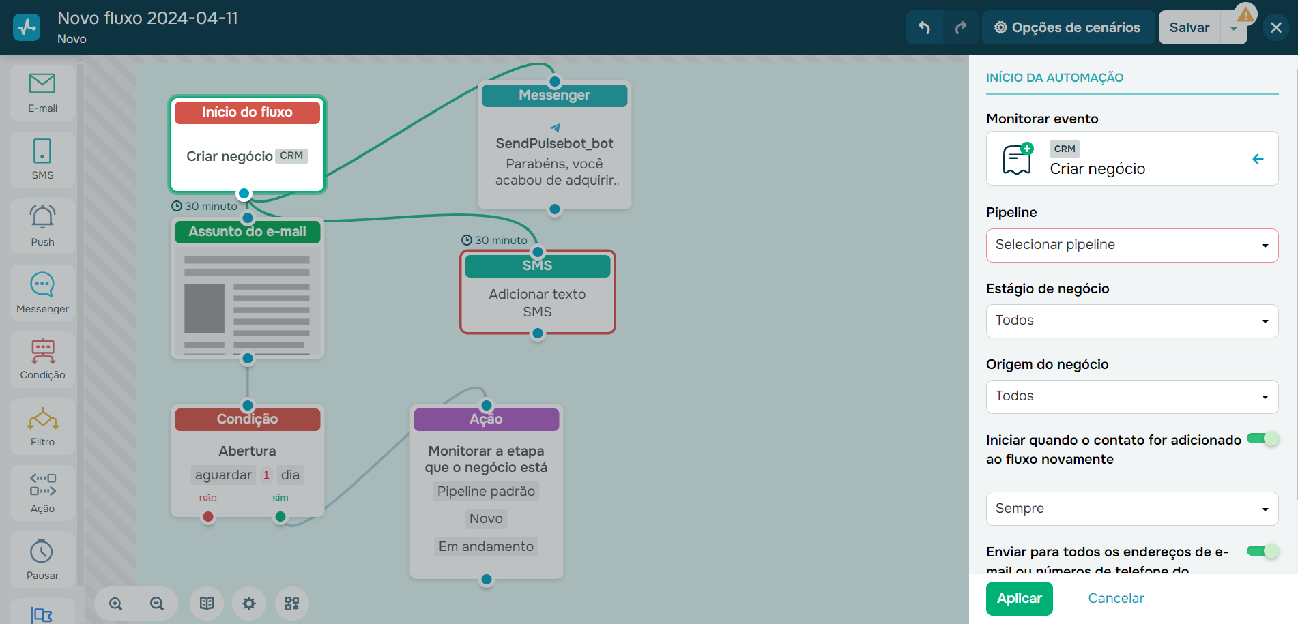Select the Assunto do e-mail block

[x=247, y=288]
